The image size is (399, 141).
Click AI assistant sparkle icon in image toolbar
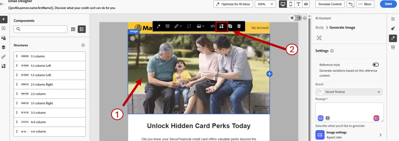(159, 26)
